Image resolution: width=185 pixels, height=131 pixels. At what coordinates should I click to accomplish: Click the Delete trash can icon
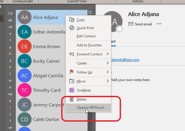[x=71, y=99]
